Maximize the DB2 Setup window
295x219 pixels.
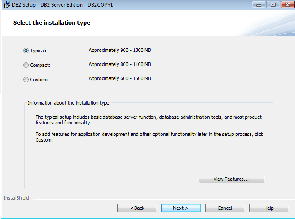tap(273, 5)
